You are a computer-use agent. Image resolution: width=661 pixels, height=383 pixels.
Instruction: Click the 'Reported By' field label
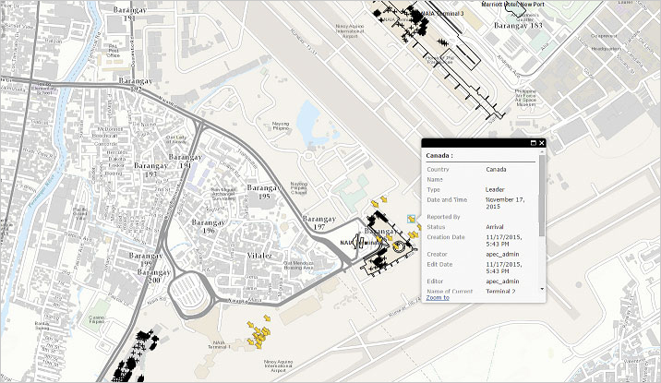click(443, 217)
